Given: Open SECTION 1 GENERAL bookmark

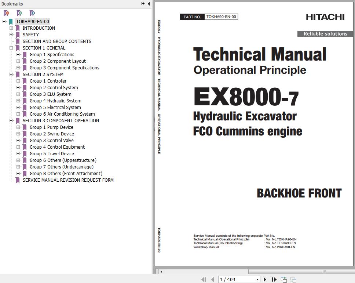Looking at the screenshot, I should coord(44,48).
